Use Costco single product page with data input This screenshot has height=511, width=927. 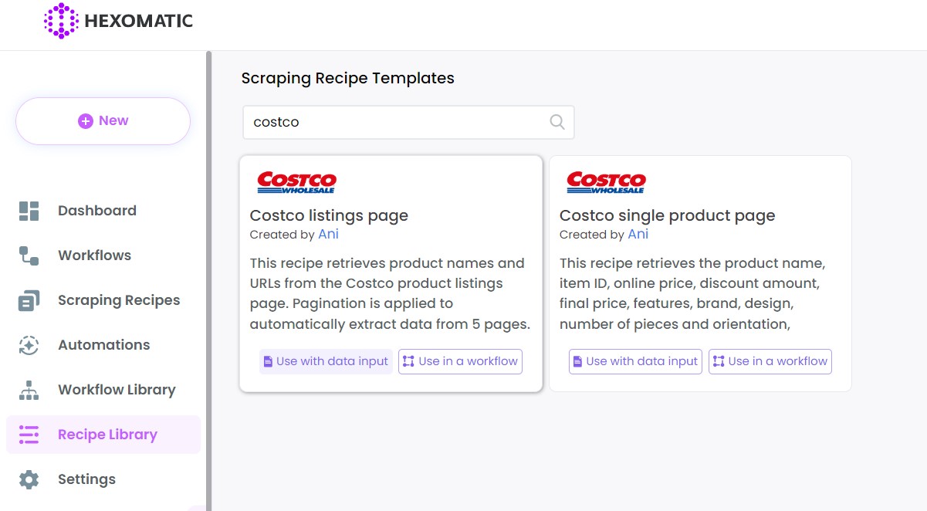(635, 361)
